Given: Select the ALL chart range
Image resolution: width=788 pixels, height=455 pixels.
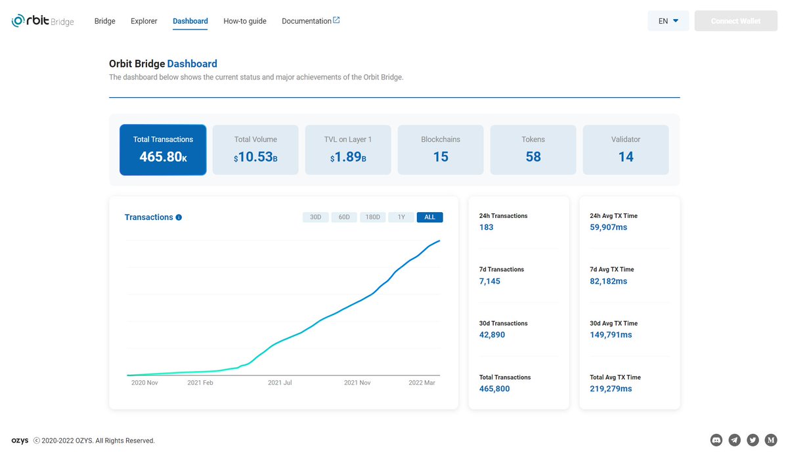Looking at the screenshot, I should click(430, 217).
